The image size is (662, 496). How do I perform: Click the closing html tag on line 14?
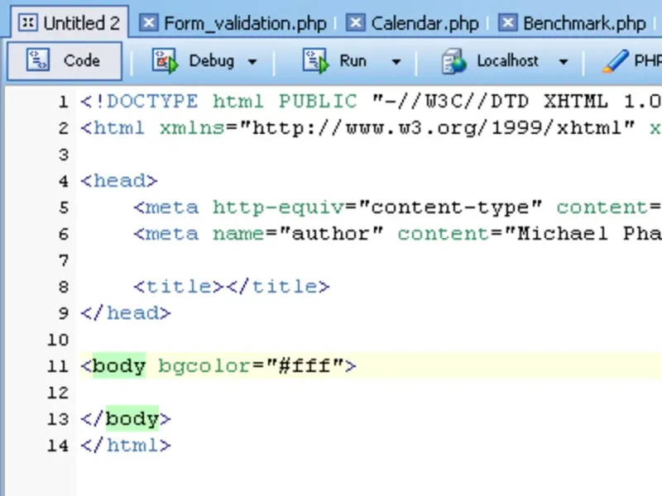(126, 446)
